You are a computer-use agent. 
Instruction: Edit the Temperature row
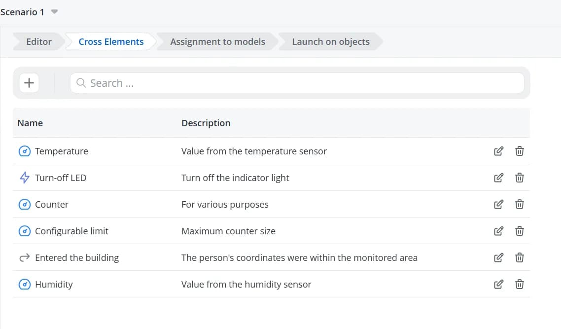[x=498, y=151]
